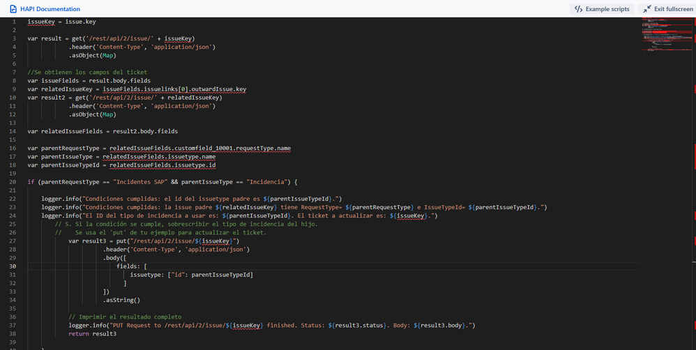Click comment "Se usa el 'put' de tu ejemplo"

(128, 232)
